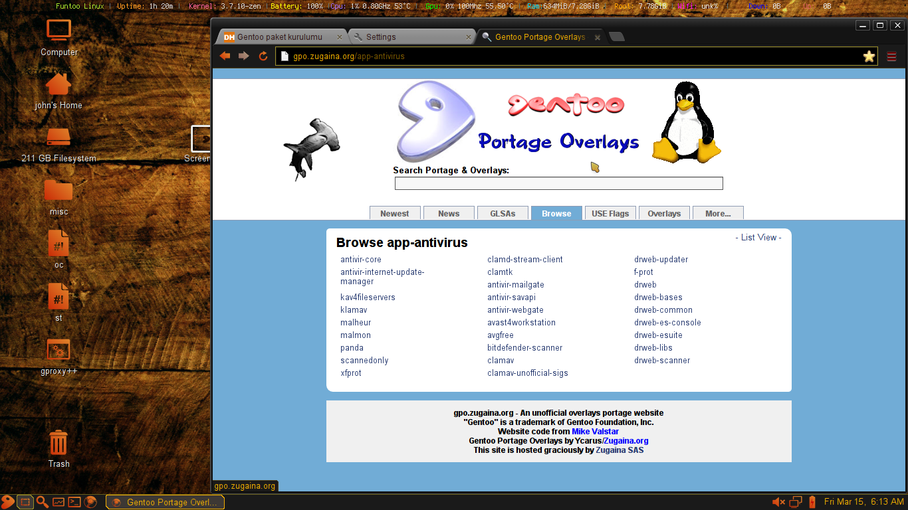908x510 pixels.
Task: Open the GLSAs page tab
Action: click(x=503, y=213)
